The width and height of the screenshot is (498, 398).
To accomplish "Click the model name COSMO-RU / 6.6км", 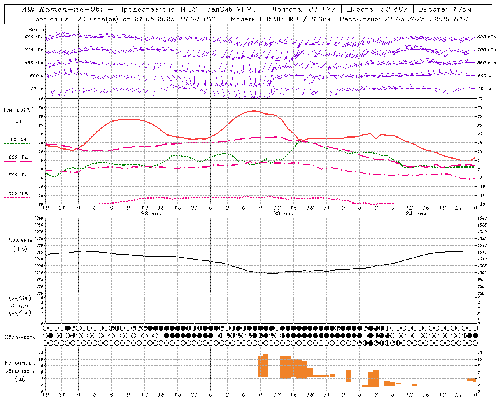I will coord(295,19).
